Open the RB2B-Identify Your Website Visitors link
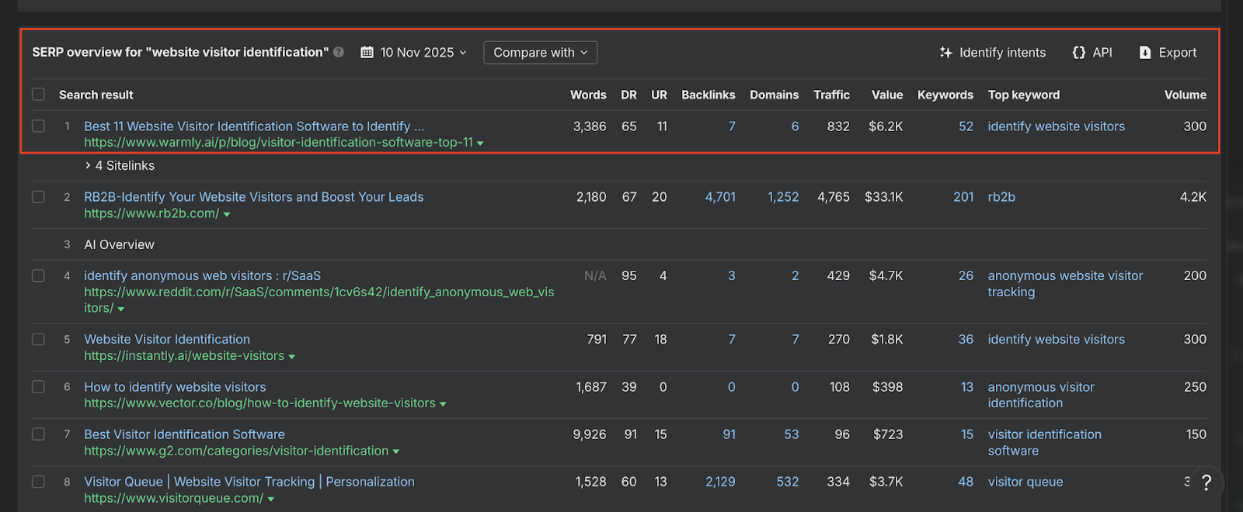Screen dimensions: 1243x512 pyautogui.click(x=254, y=197)
